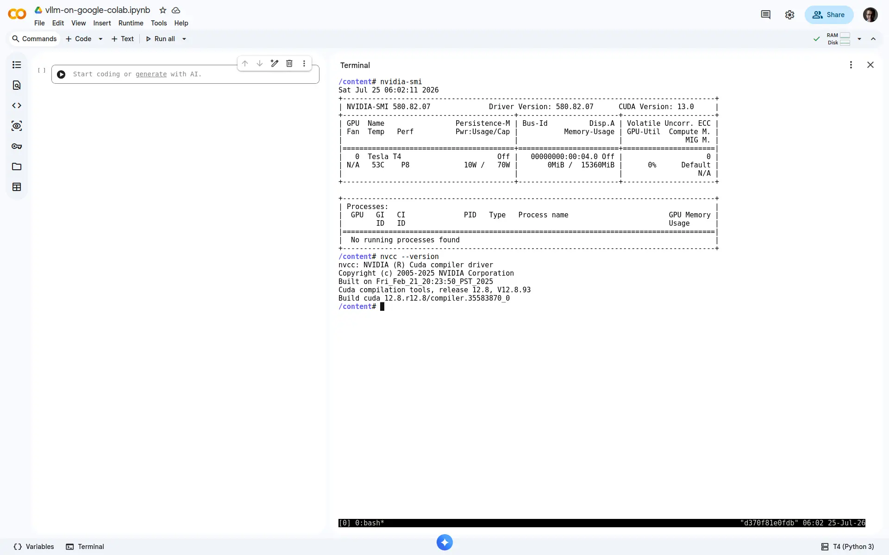The width and height of the screenshot is (889, 555).
Task: Expand the Run all options dropdown
Action: [184, 39]
